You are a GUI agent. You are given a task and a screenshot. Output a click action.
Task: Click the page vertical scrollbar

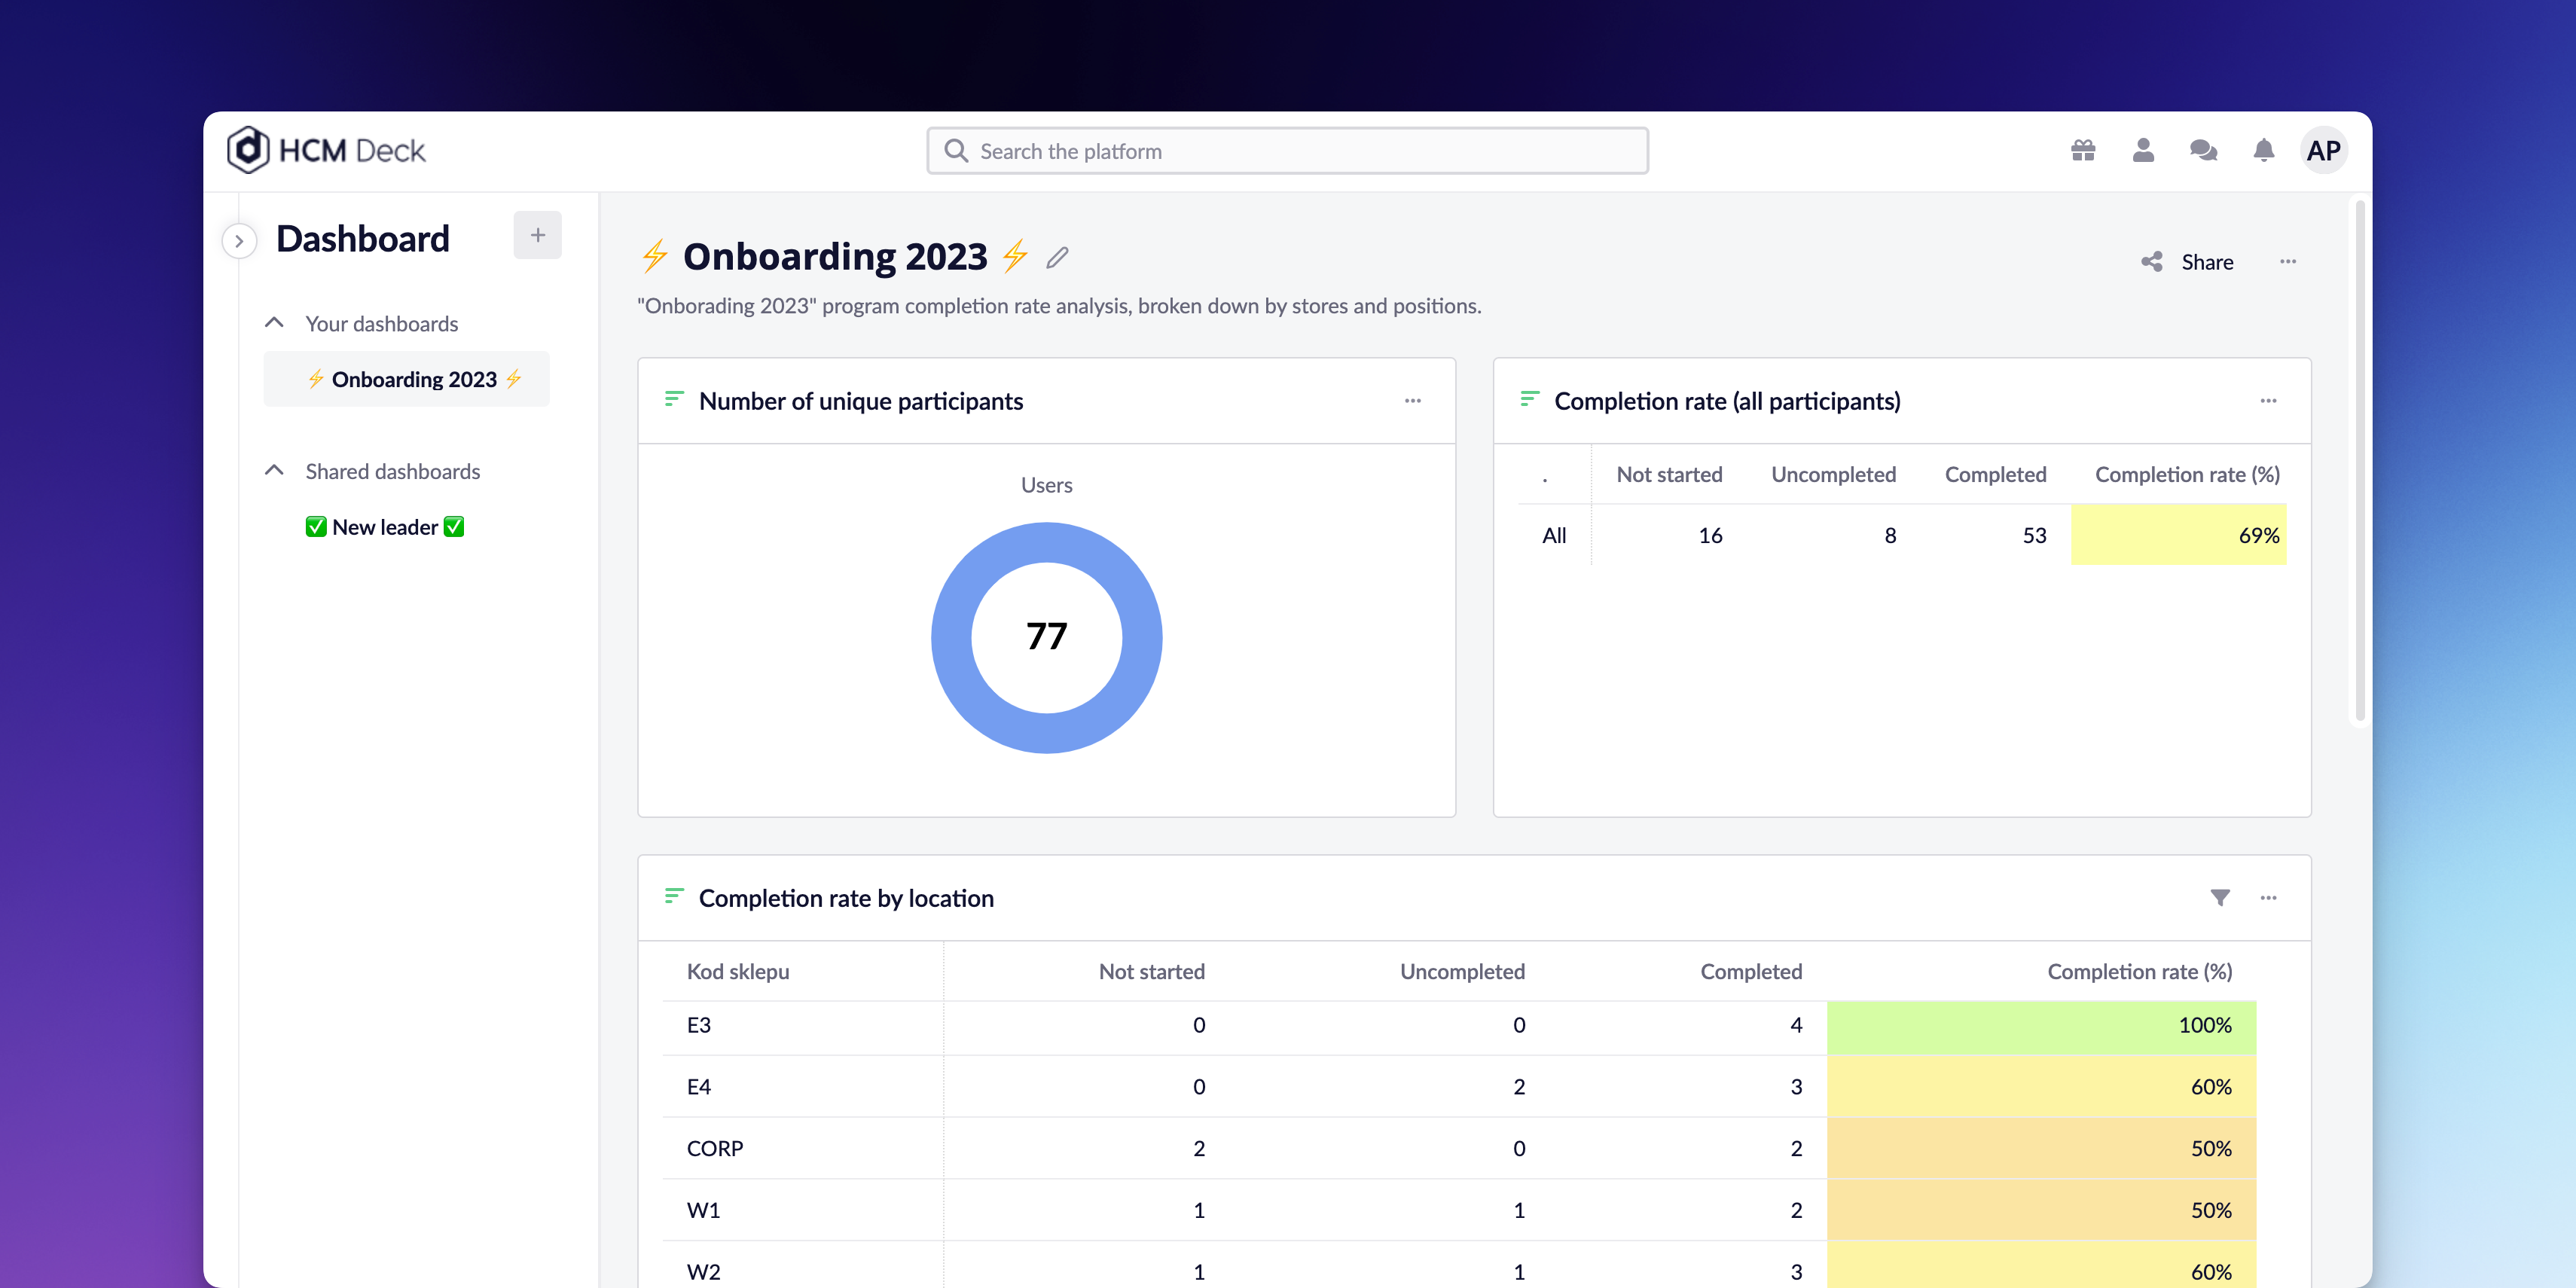click(x=2360, y=460)
